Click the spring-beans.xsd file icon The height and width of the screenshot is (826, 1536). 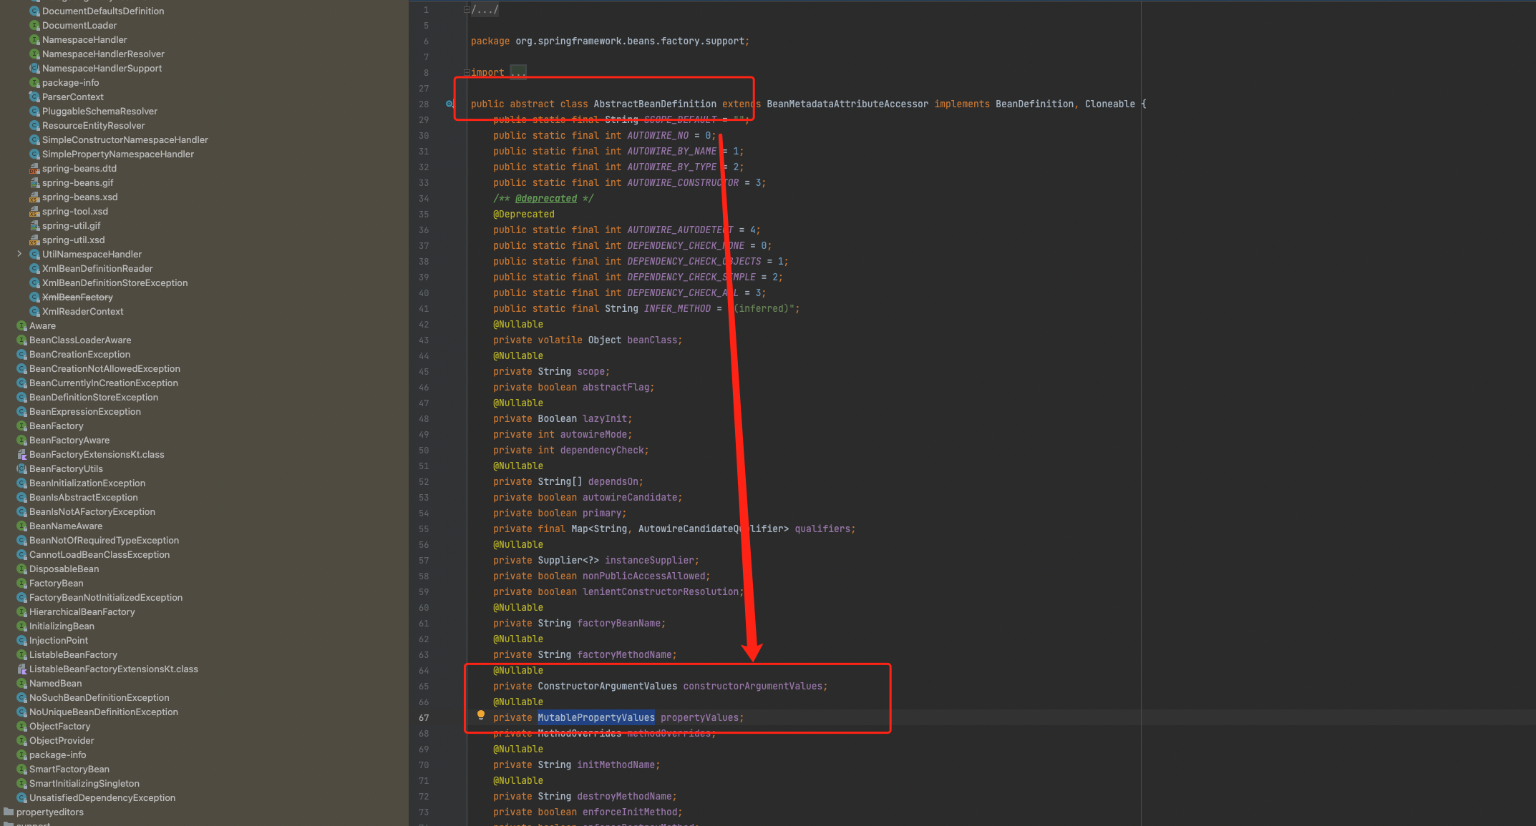point(34,197)
